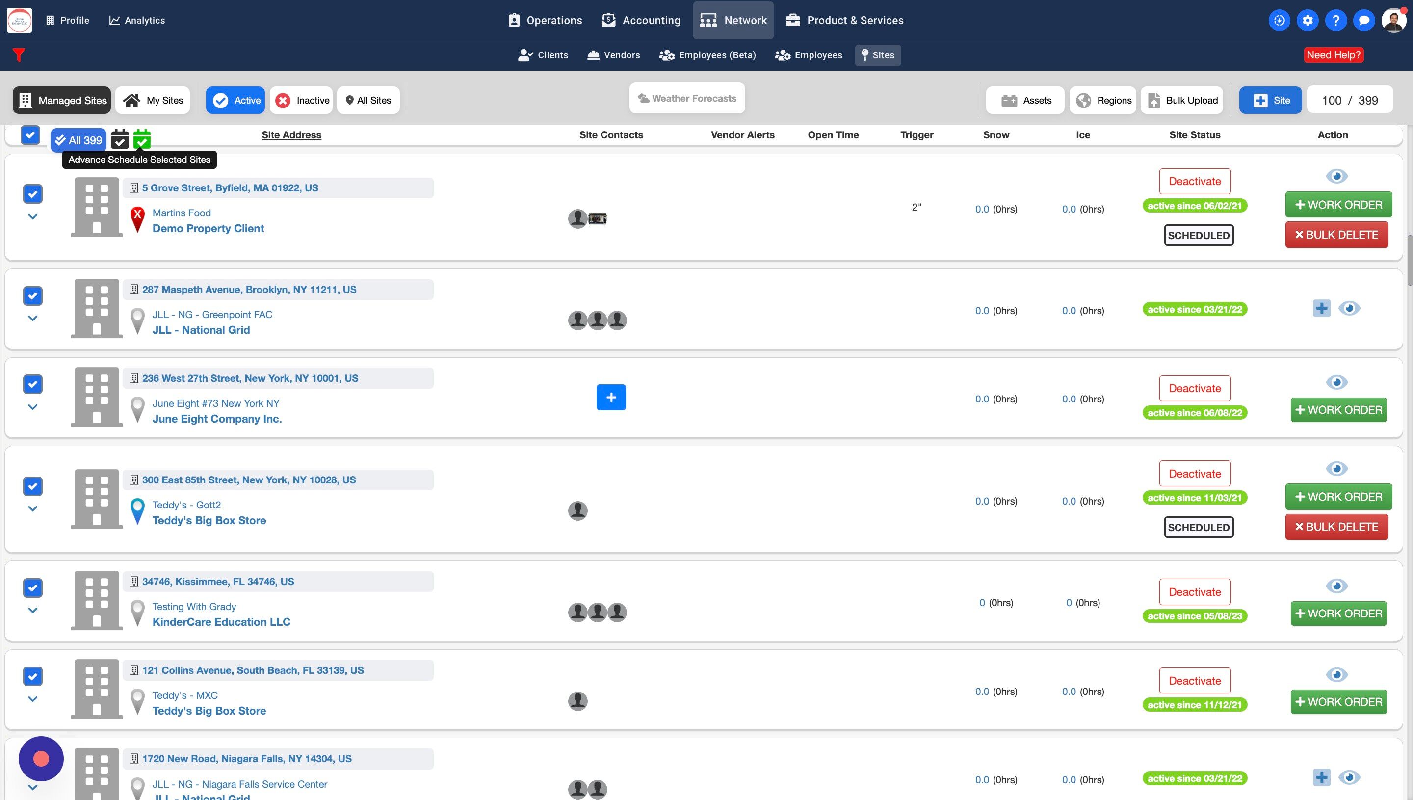The image size is (1413, 800).
Task: Expand the 300 East 85th Street row chevron
Action: (x=33, y=509)
